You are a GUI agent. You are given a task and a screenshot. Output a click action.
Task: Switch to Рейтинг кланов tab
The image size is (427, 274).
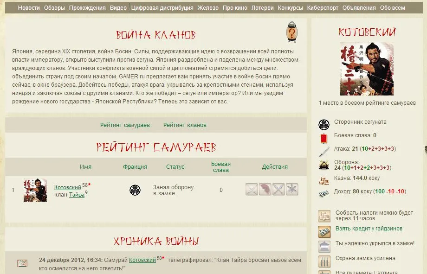(185, 125)
